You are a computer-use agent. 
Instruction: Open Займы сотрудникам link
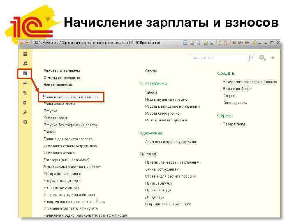(x=162, y=169)
